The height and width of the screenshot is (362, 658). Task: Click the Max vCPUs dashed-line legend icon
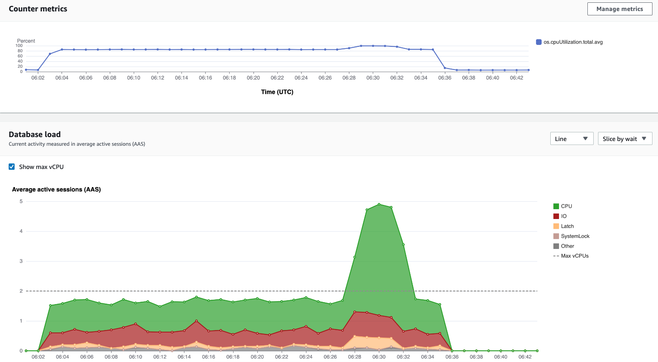[556, 256]
